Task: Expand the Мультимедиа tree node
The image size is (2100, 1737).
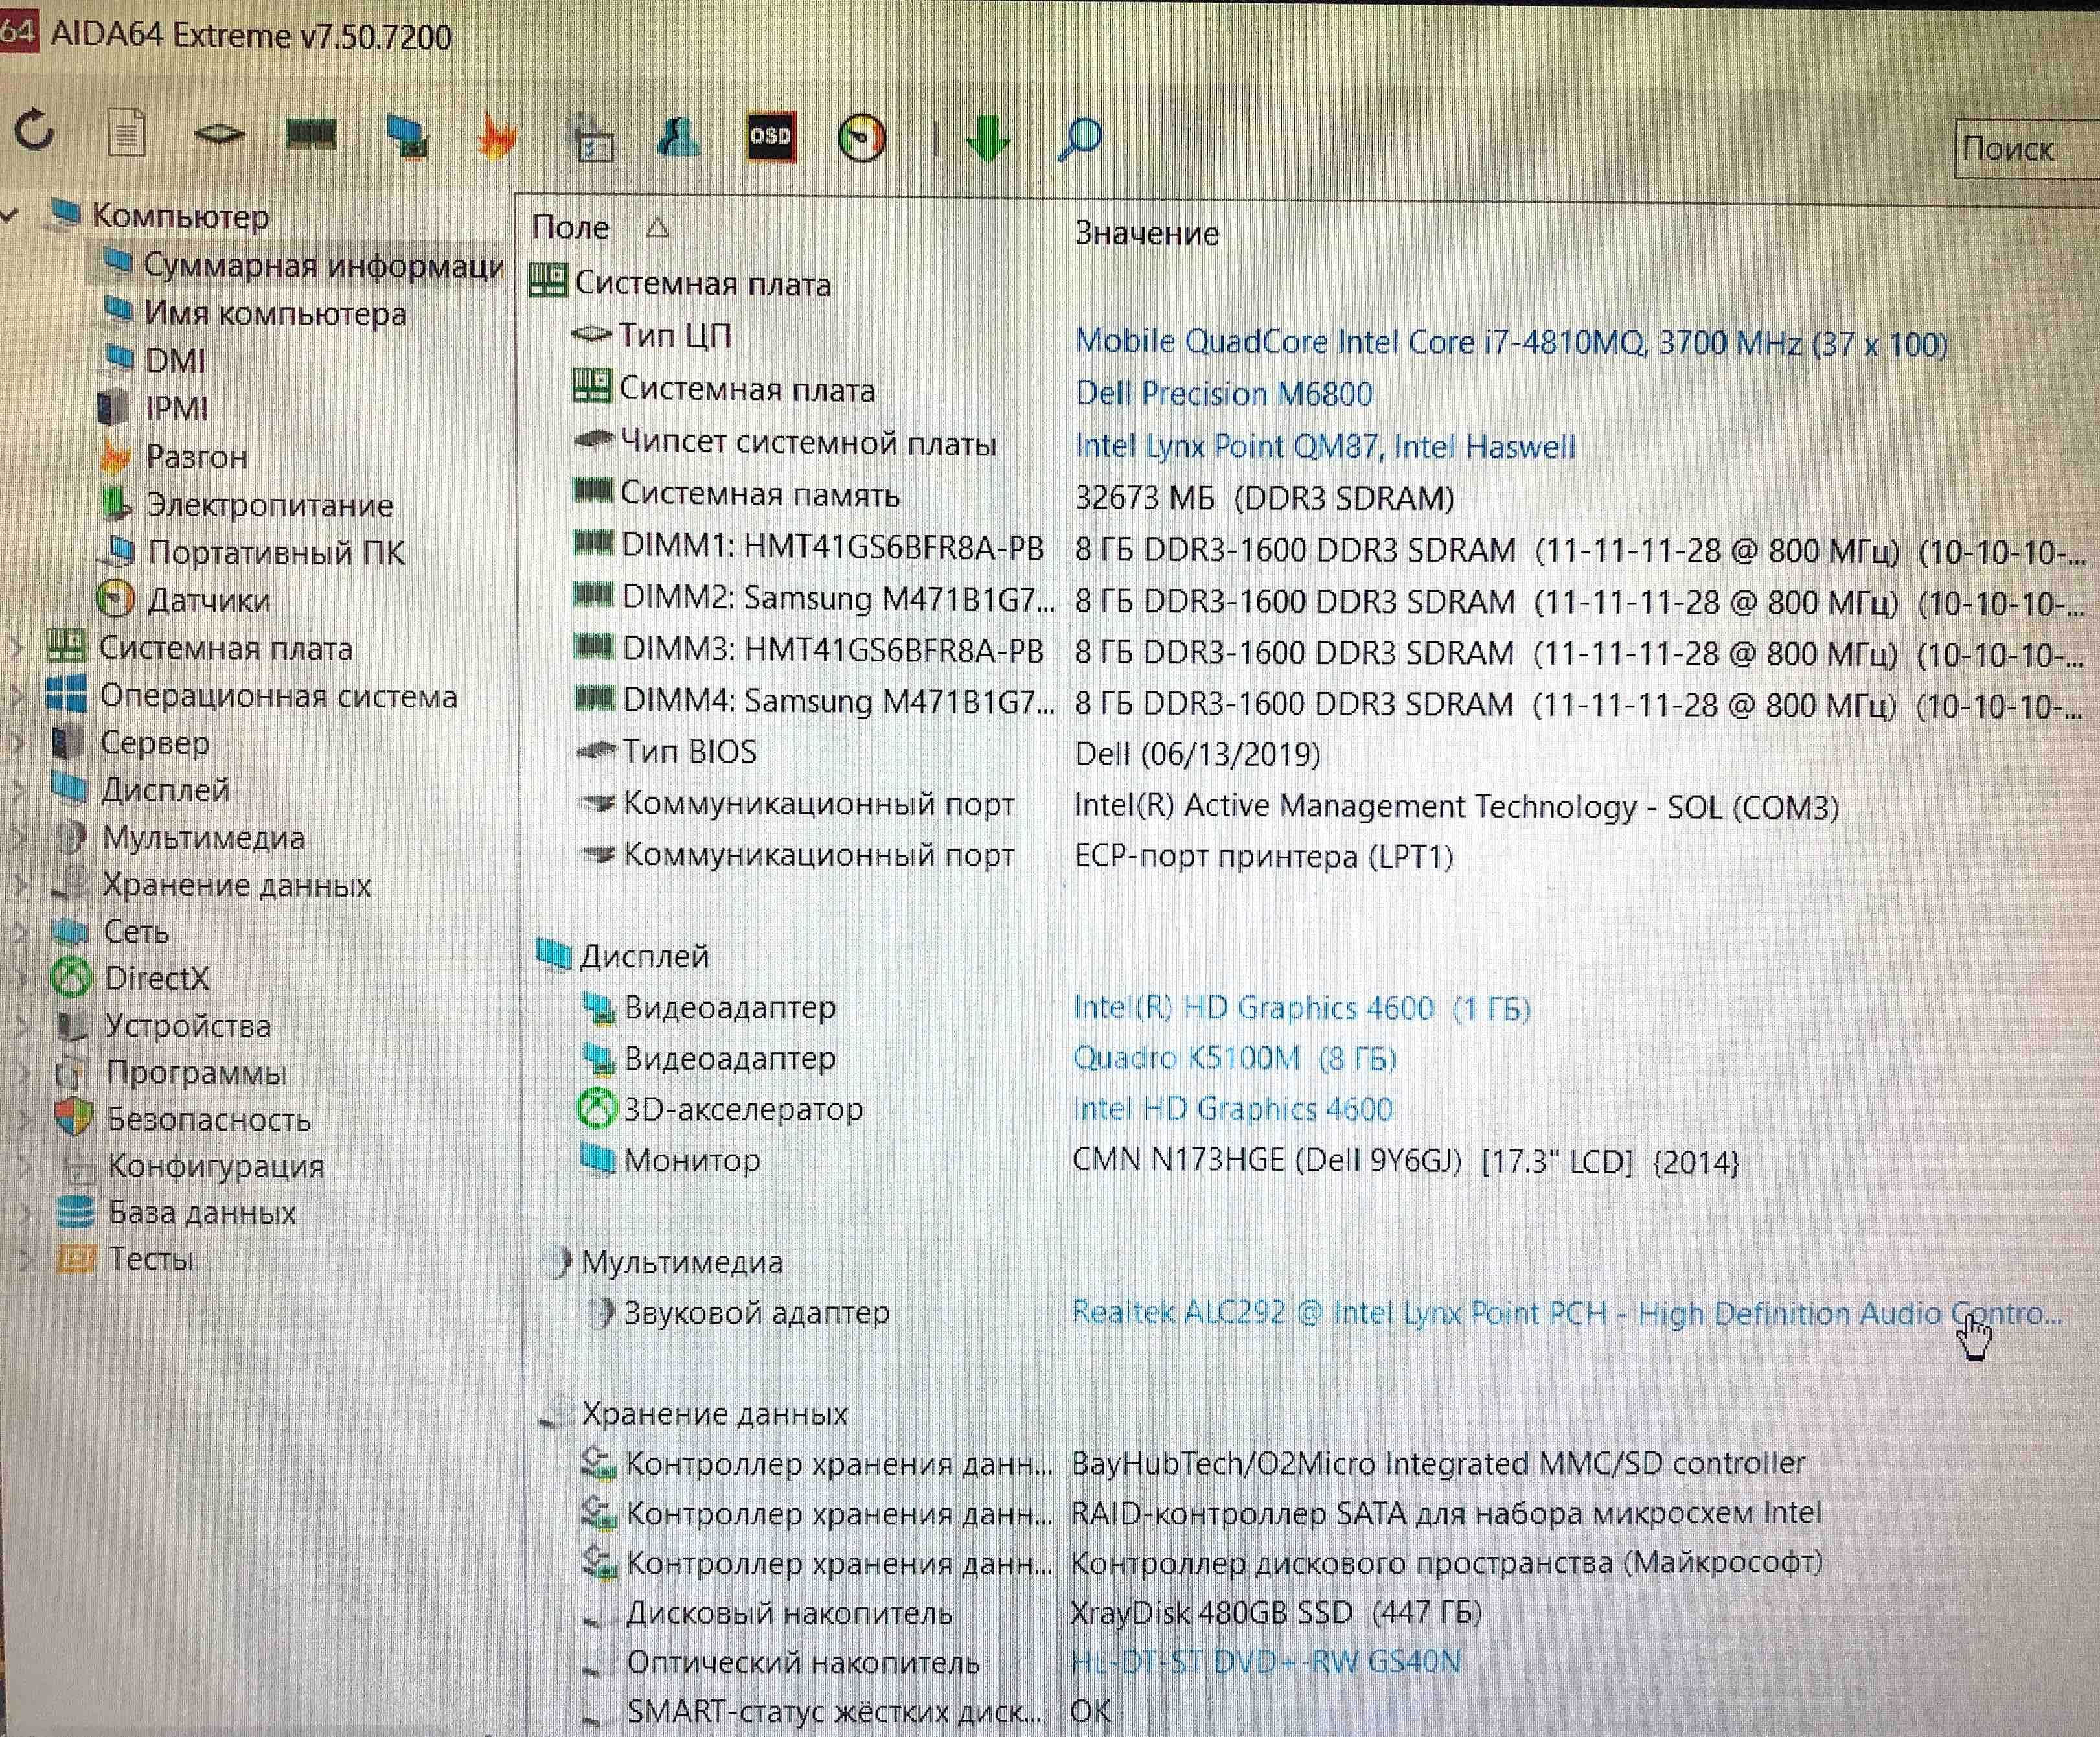Action: (19, 837)
